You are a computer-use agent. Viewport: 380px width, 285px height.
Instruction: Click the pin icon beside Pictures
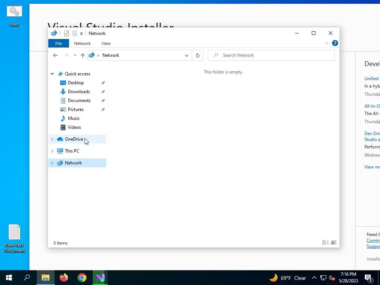[103, 109]
